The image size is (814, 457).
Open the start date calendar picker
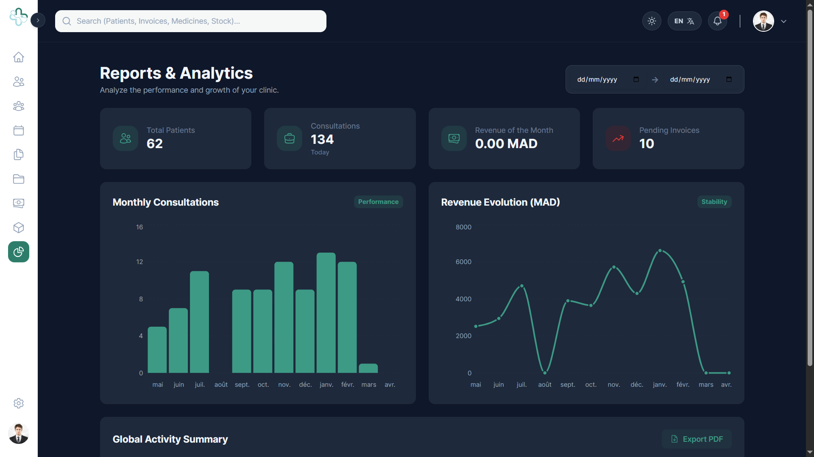point(636,80)
